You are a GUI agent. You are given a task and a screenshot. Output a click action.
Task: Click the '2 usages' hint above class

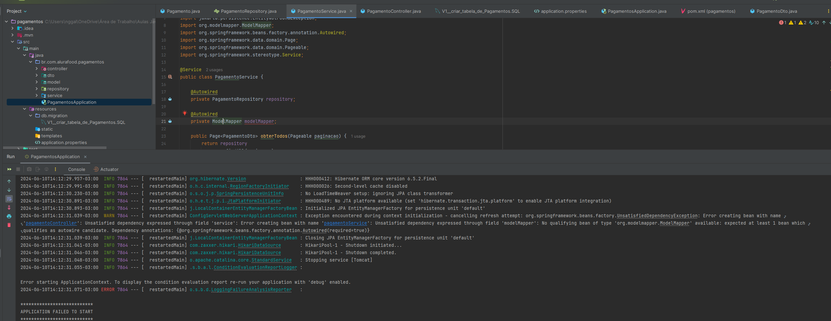pos(214,70)
